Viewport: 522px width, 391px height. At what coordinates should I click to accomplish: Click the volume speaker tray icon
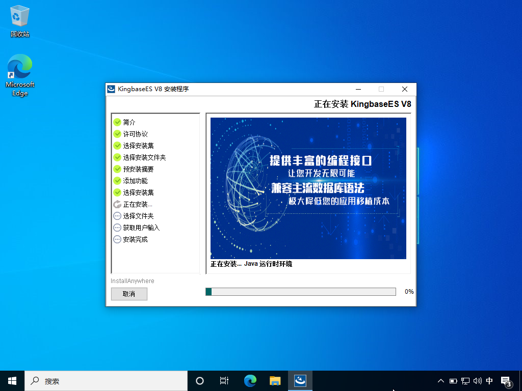tap(478, 380)
